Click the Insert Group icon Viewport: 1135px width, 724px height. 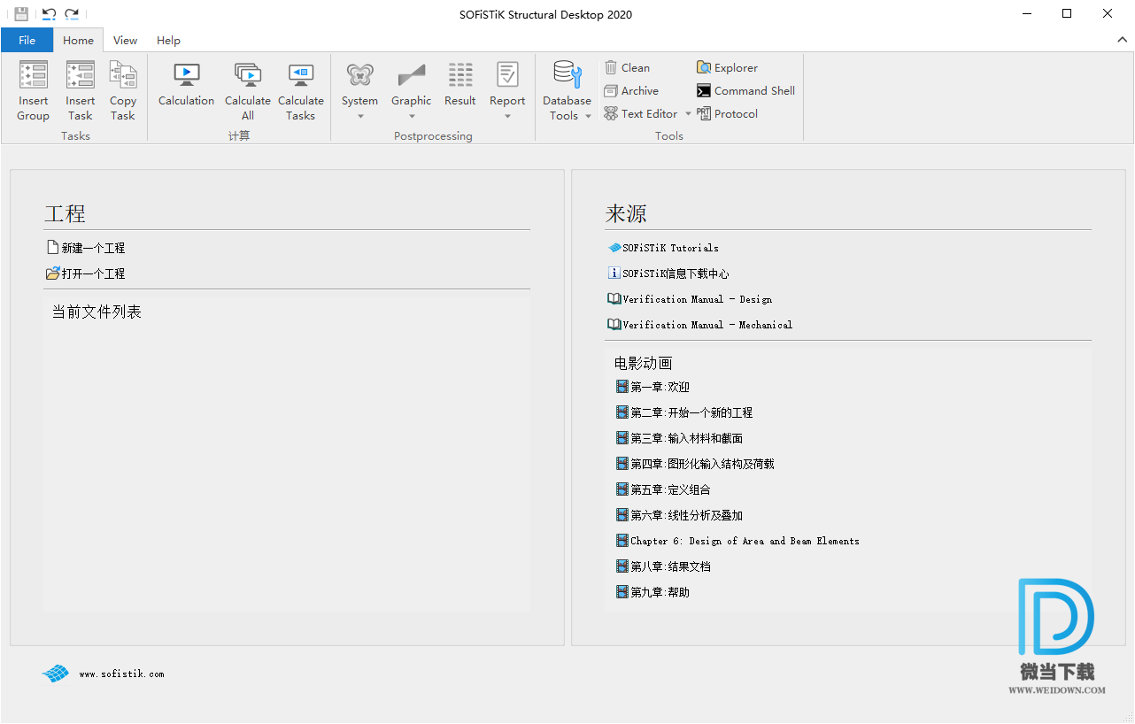[x=34, y=75]
